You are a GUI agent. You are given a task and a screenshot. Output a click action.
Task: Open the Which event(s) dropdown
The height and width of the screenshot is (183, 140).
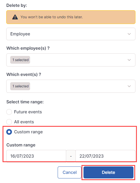[x=71, y=86]
